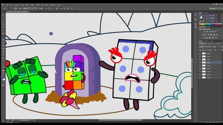The width and height of the screenshot is (223, 125).
Task: Select the Eraser tool
Action: (x=3, y=45)
